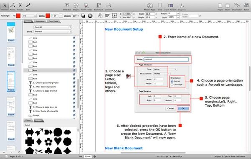Viewport: 251px width, 159px height.
Task: Click the underlined Stroke label
Action: [x=41, y=16]
